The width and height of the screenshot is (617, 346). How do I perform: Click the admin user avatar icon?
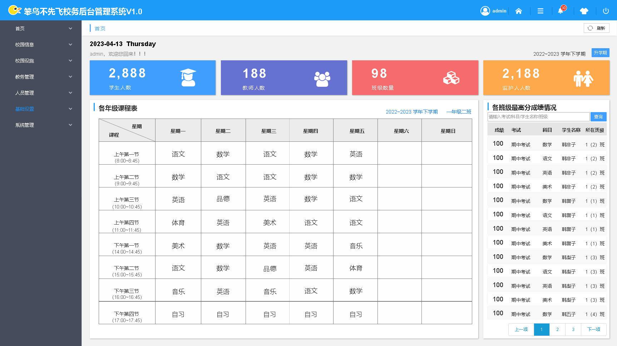(x=485, y=11)
